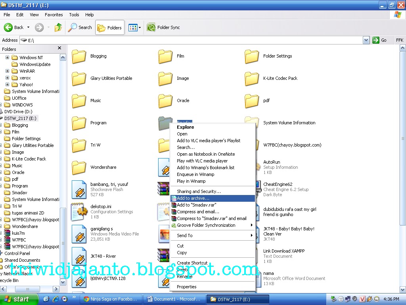Image resolution: width=406 pixels, height=305 pixels.
Task: Click the Go button
Action: (x=379, y=40)
